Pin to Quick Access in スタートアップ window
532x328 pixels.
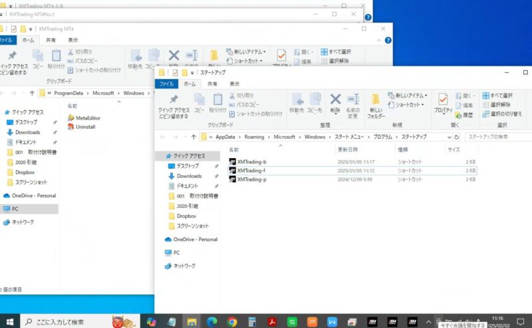point(174,106)
